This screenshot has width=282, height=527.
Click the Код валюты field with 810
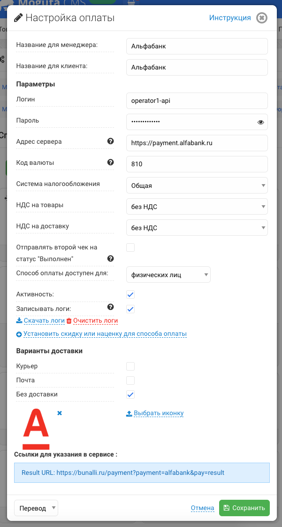click(197, 164)
